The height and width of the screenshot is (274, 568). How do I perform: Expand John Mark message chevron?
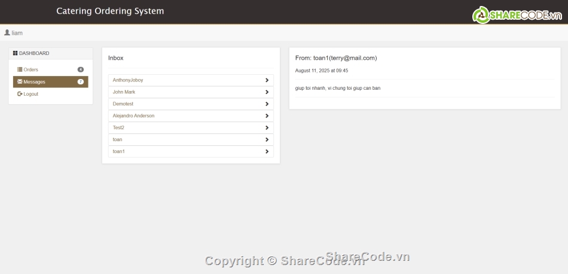[267, 92]
